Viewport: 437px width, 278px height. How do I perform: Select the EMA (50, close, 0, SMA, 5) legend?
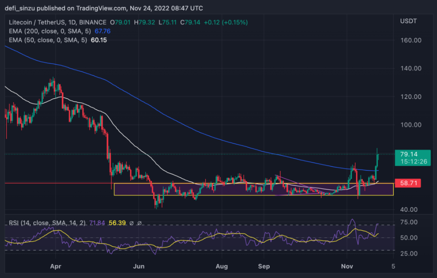[x=48, y=40]
